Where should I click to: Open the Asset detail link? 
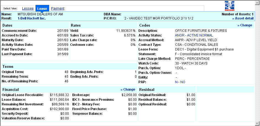point(243,18)
